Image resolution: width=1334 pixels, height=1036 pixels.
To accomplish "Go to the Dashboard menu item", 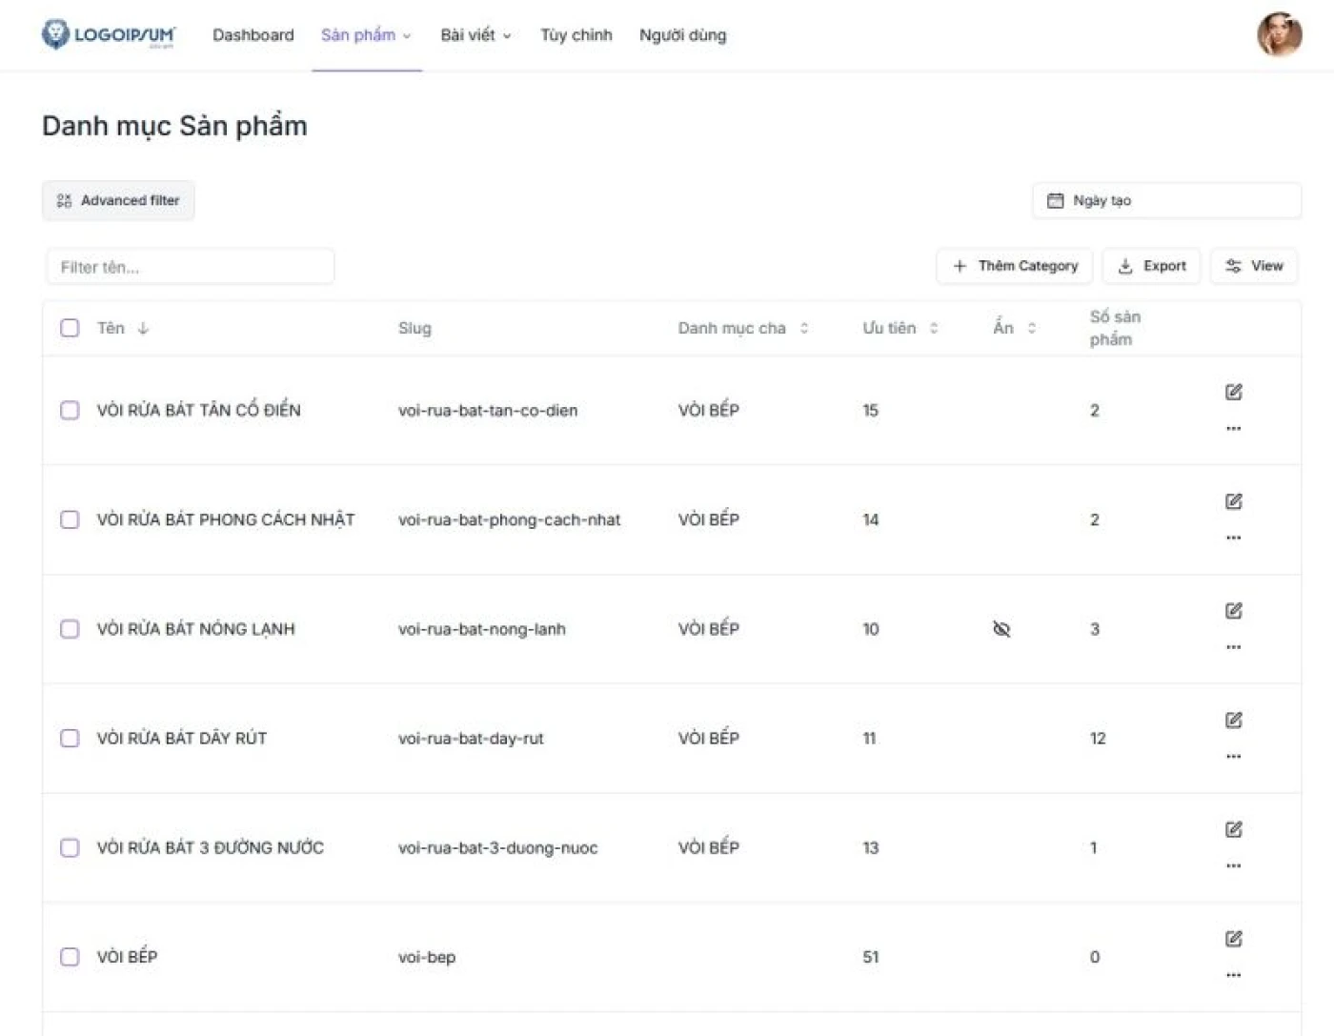I will pos(253,35).
